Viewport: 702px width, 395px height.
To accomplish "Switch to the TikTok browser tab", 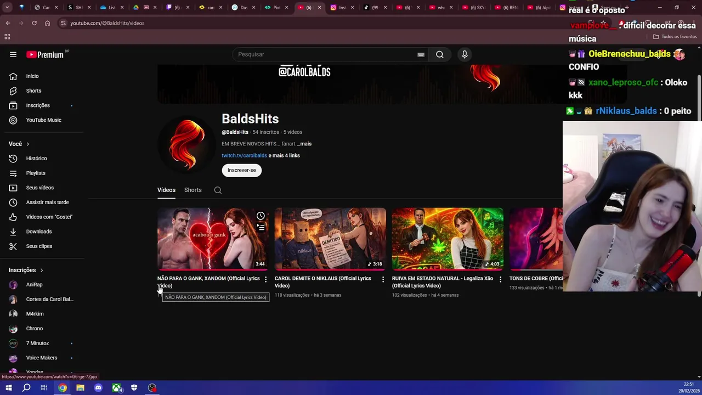I will tap(375, 8).
